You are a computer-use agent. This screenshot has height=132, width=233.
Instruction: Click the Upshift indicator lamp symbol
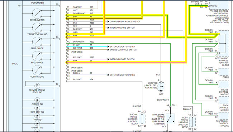pyautogui.click(x=37, y=124)
